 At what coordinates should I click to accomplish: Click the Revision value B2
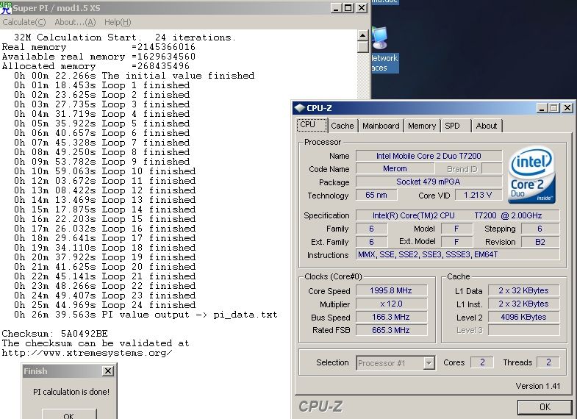pyautogui.click(x=540, y=242)
